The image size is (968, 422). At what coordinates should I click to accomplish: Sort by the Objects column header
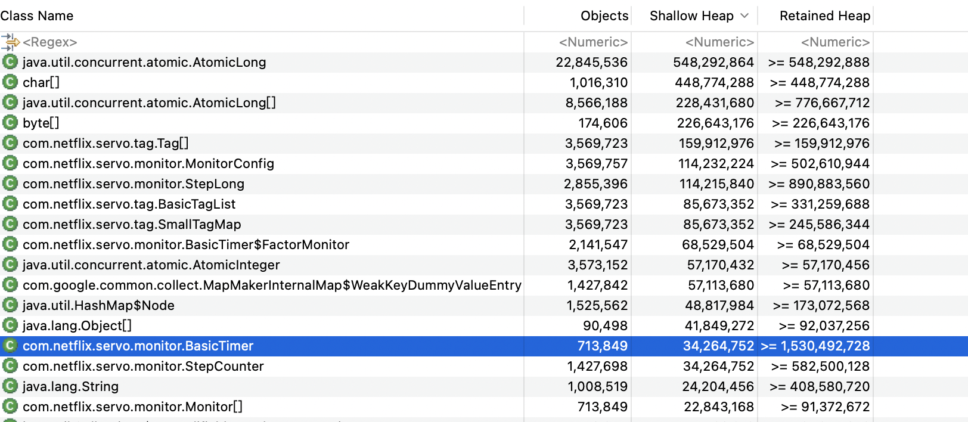pyautogui.click(x=604, y=16)
